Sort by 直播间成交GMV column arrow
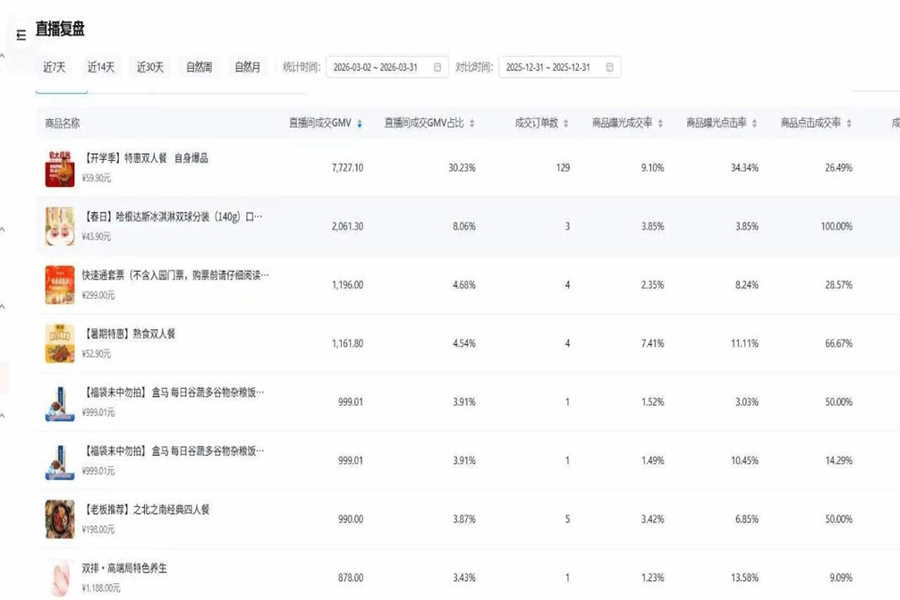 [360, 123]
